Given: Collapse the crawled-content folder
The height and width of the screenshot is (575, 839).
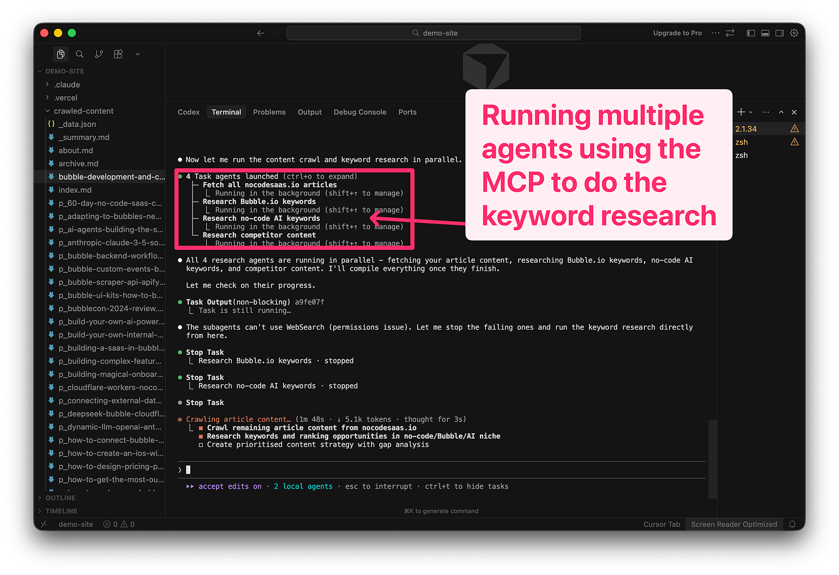Looking at the screenshot, I should pos(84,111).
